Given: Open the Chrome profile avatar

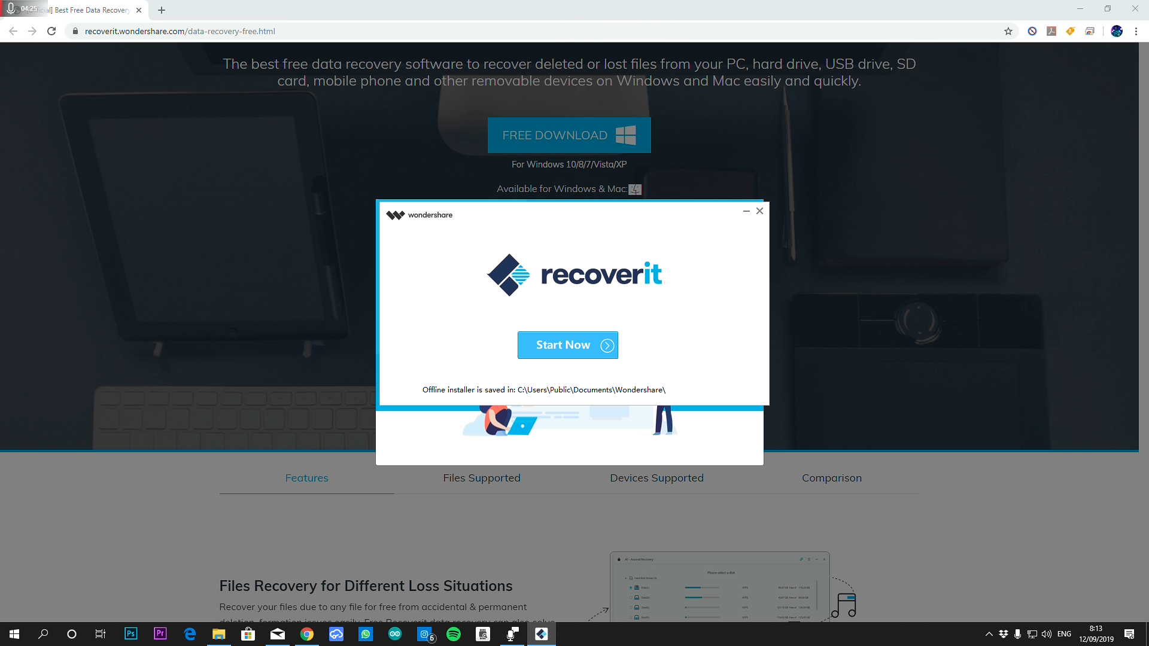Looking at the screenshot, I should tap(1117, 31).
